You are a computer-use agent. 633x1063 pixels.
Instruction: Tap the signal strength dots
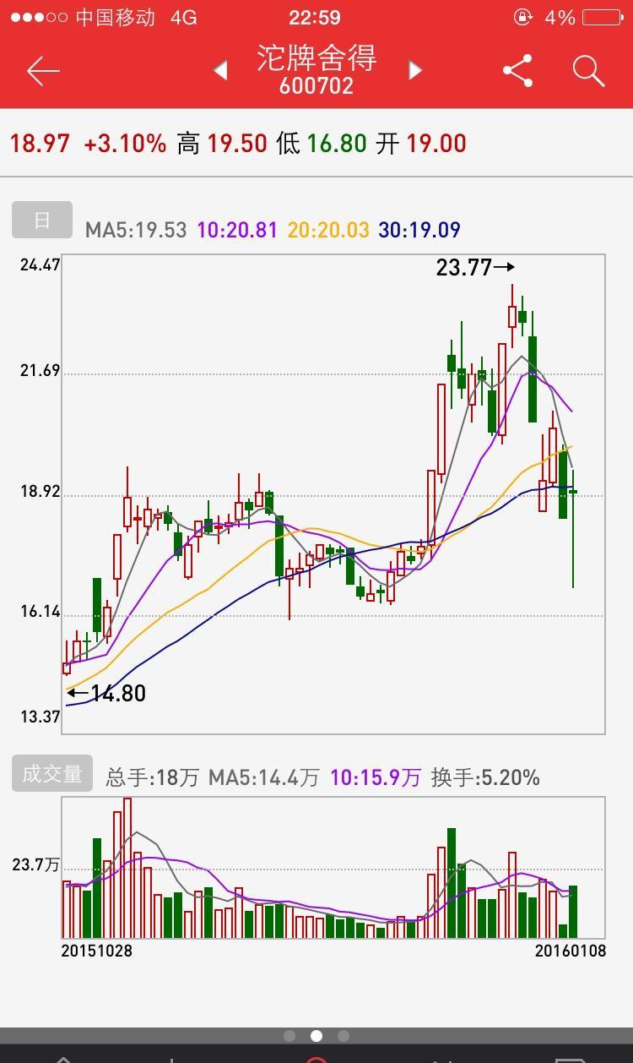point(40,17)
